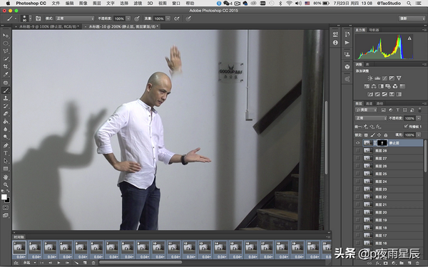Viewport: 428px width, 267px height.
Task: Open the layer blend mode dropdown
Action: (x=371, y=118)
